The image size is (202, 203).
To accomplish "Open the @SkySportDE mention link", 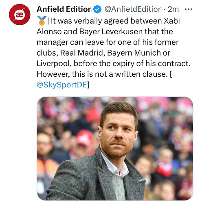I will coord(62,85).
